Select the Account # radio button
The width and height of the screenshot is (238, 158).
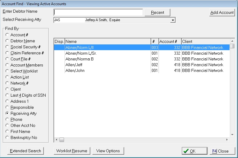tap(7, 35)
